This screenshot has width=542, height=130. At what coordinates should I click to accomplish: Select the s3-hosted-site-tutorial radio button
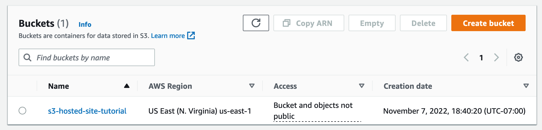[22, 111]
